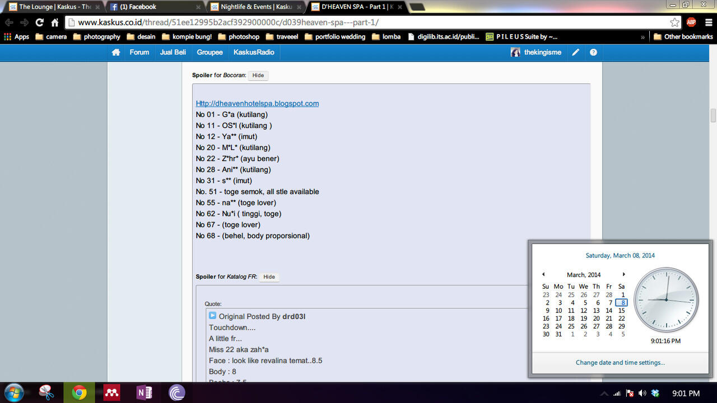Open PILEUS Suite bookmark
717x403 pixels.
click(x=522, y=37)
